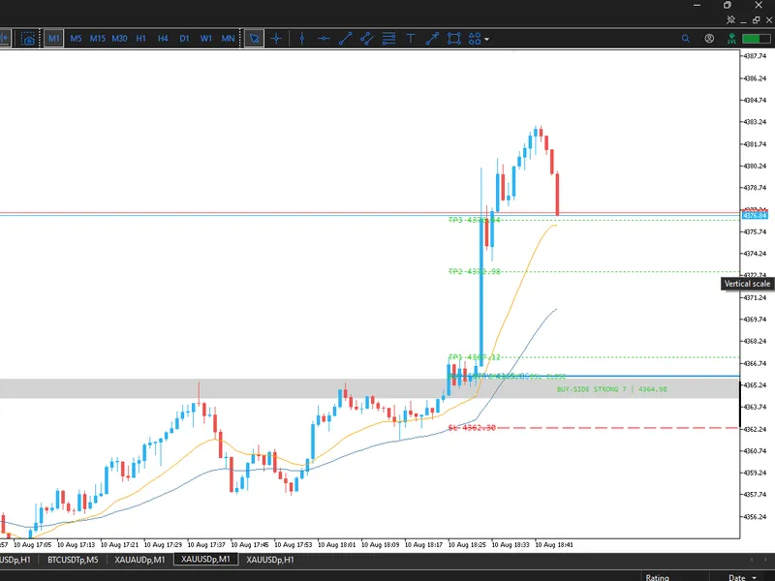Switch chart to H1 timeframe
Image resolution: width=775 pixels, height=581 pixels.
click(x=140, y=39)
